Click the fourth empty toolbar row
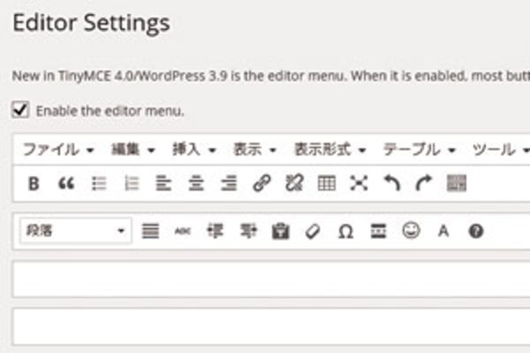The width and height of the screenshot is (530, 353). (271, 327)
